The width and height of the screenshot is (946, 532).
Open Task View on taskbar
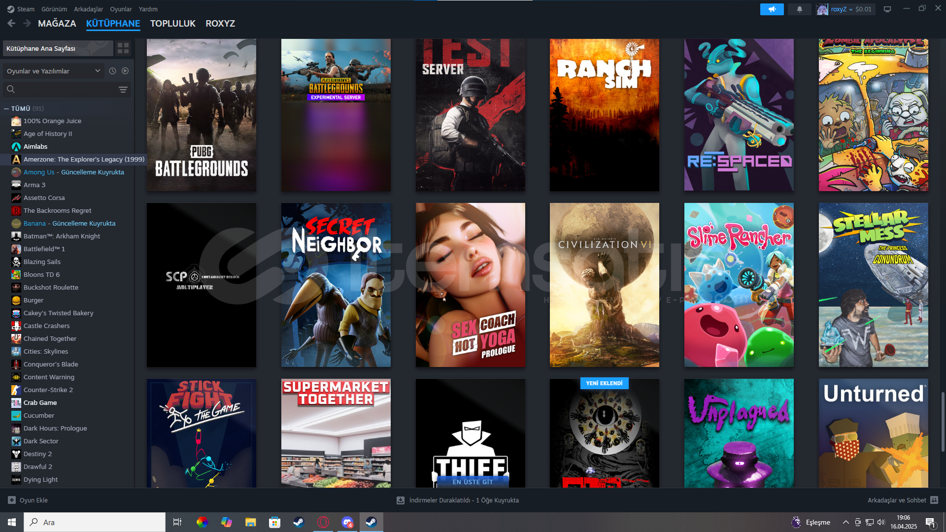[177, 522]
